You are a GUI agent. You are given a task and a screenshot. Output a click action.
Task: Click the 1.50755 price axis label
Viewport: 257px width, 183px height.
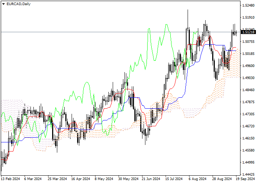248,42
